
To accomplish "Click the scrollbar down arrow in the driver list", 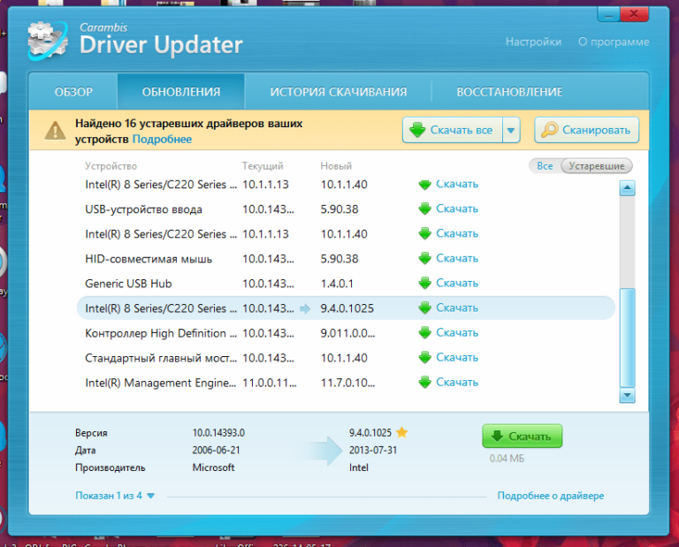I will pyautogui.click(x=627, y=395).
